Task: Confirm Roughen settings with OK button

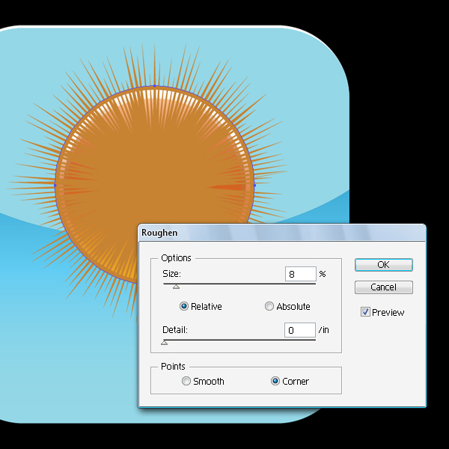Action: [x=383, y=265]
